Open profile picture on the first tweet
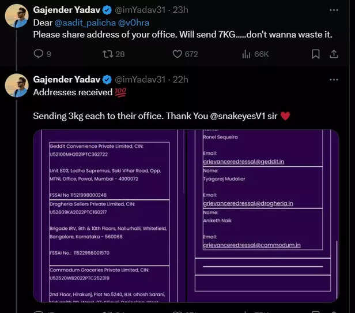Viewport: 355px width, 313px height. pyautogui.click(x=17, y=16)
